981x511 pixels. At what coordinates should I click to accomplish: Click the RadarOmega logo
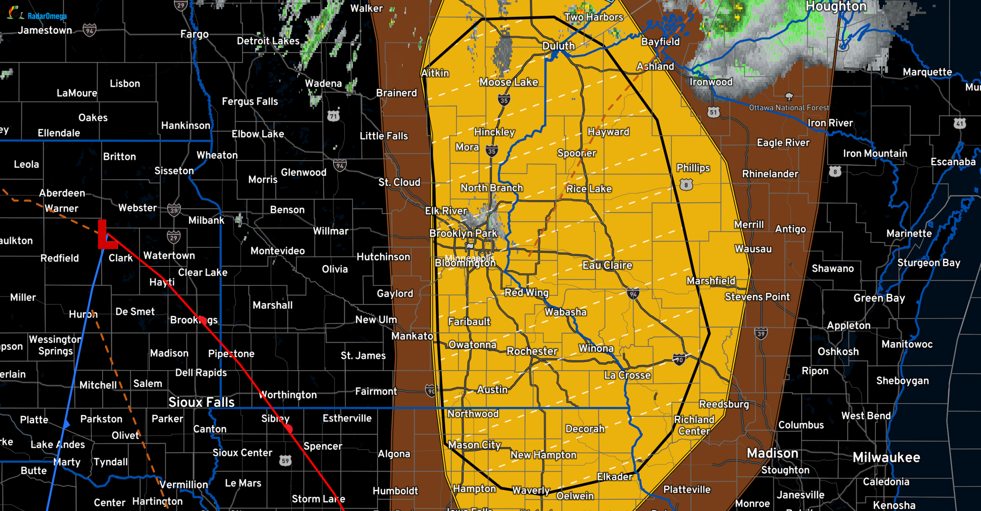(x=37, y=14)
